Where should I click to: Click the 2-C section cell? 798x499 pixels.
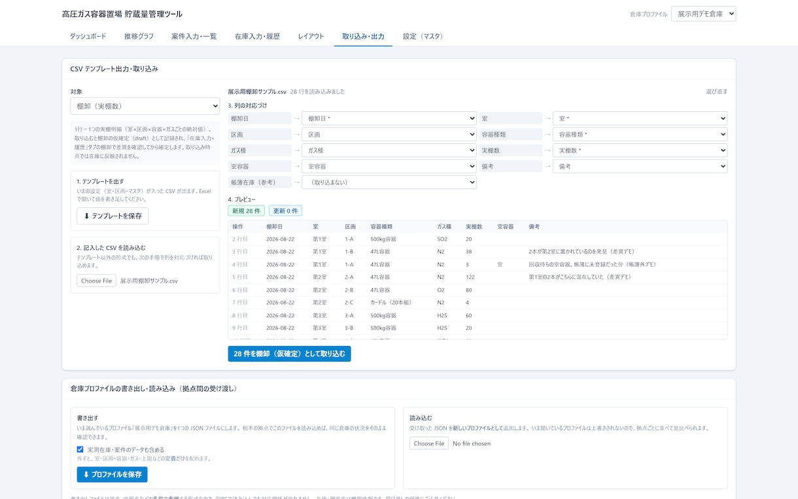click(349, 303)
